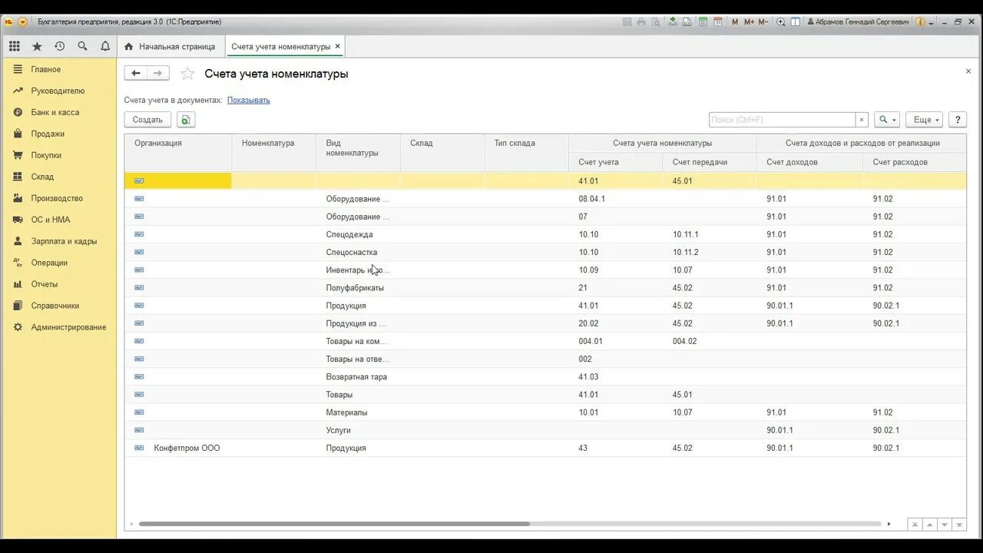Open the search magnifier dropdown button
The height and width of the screenshot is (553, 983).
pos(887,120)
